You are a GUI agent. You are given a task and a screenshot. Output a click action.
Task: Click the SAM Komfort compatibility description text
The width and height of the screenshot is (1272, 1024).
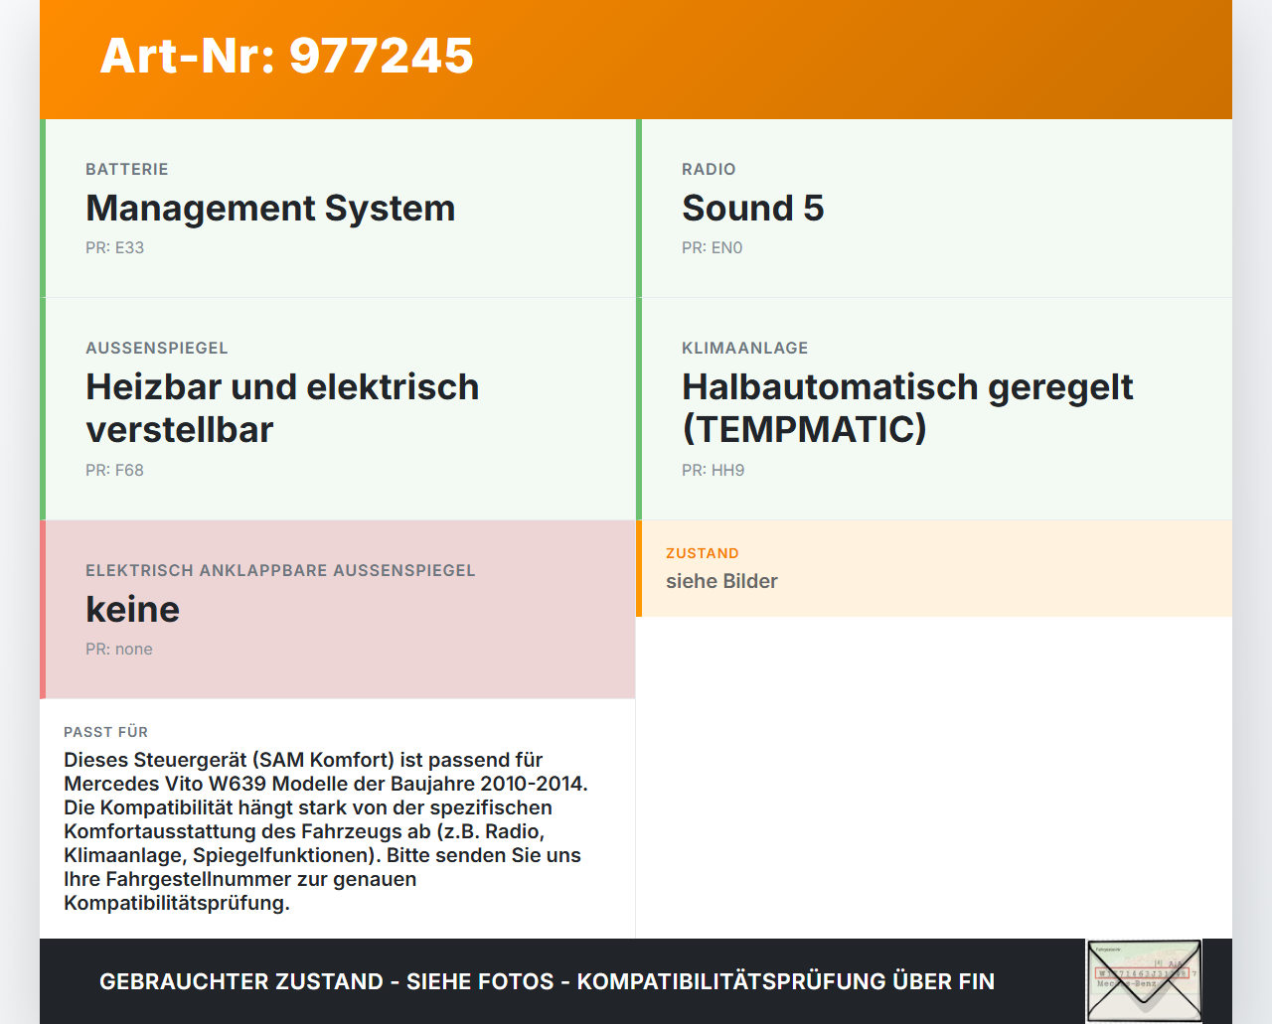(x=326, y=831)
